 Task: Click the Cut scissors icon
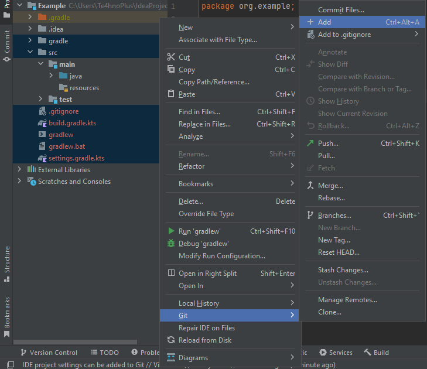[171, 57]
